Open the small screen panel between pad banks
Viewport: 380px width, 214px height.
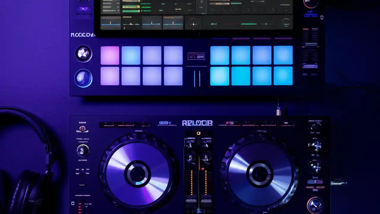tap(197, 56)
